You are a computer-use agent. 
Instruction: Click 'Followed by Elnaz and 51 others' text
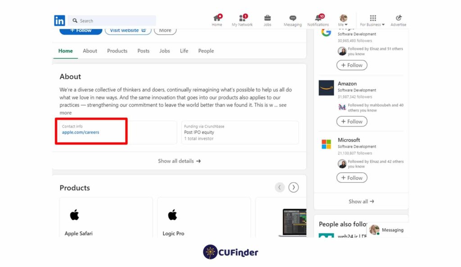click(x=375, y=51)
